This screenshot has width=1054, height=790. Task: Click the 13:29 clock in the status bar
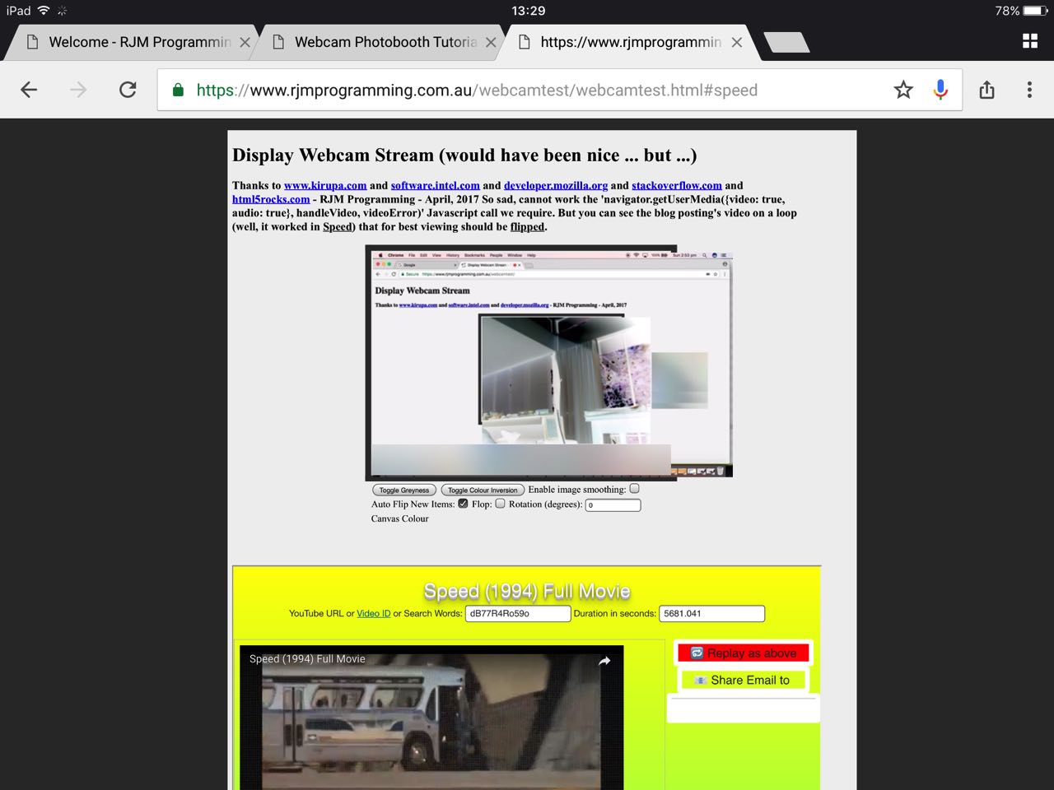pos(528,11)
